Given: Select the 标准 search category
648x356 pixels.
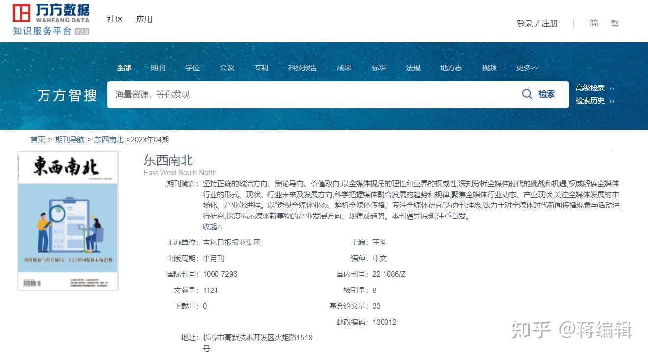Looking at the screenshot, I should tap(378, 67).
